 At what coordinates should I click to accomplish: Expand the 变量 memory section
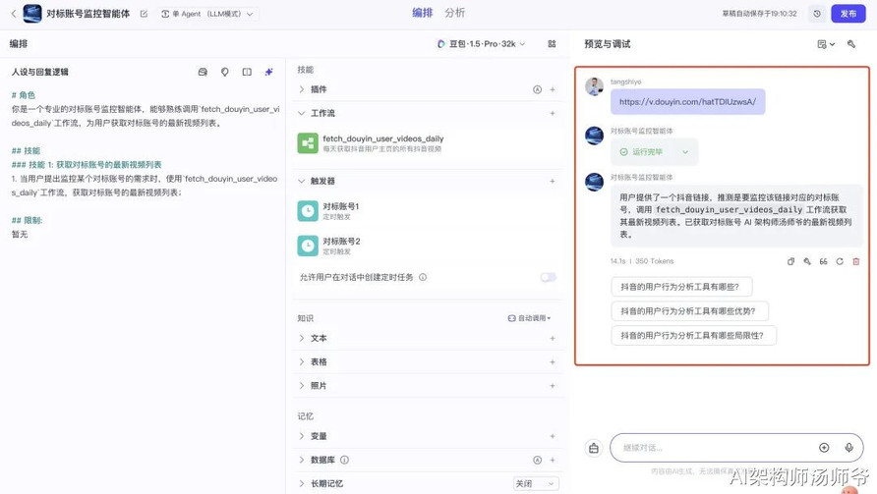[x=302, y=436]
